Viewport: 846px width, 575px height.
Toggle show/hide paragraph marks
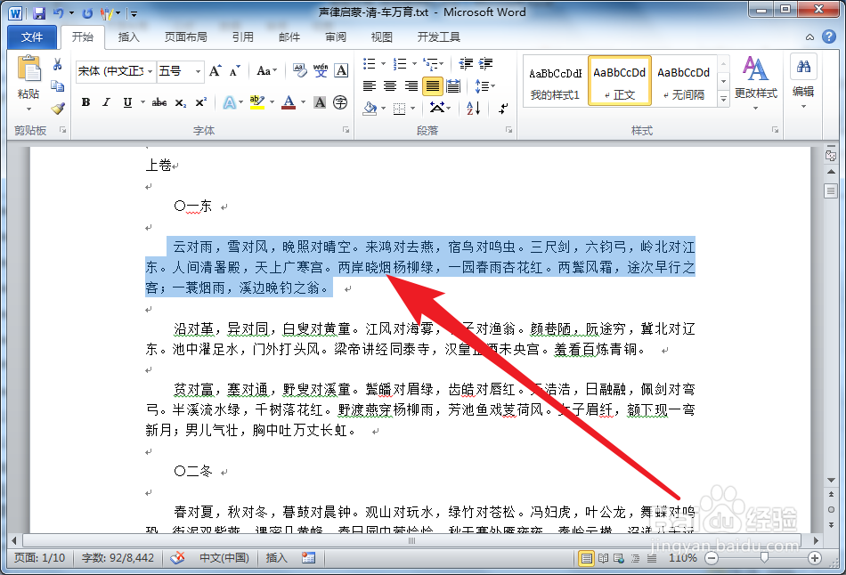[x=501, y=108]
